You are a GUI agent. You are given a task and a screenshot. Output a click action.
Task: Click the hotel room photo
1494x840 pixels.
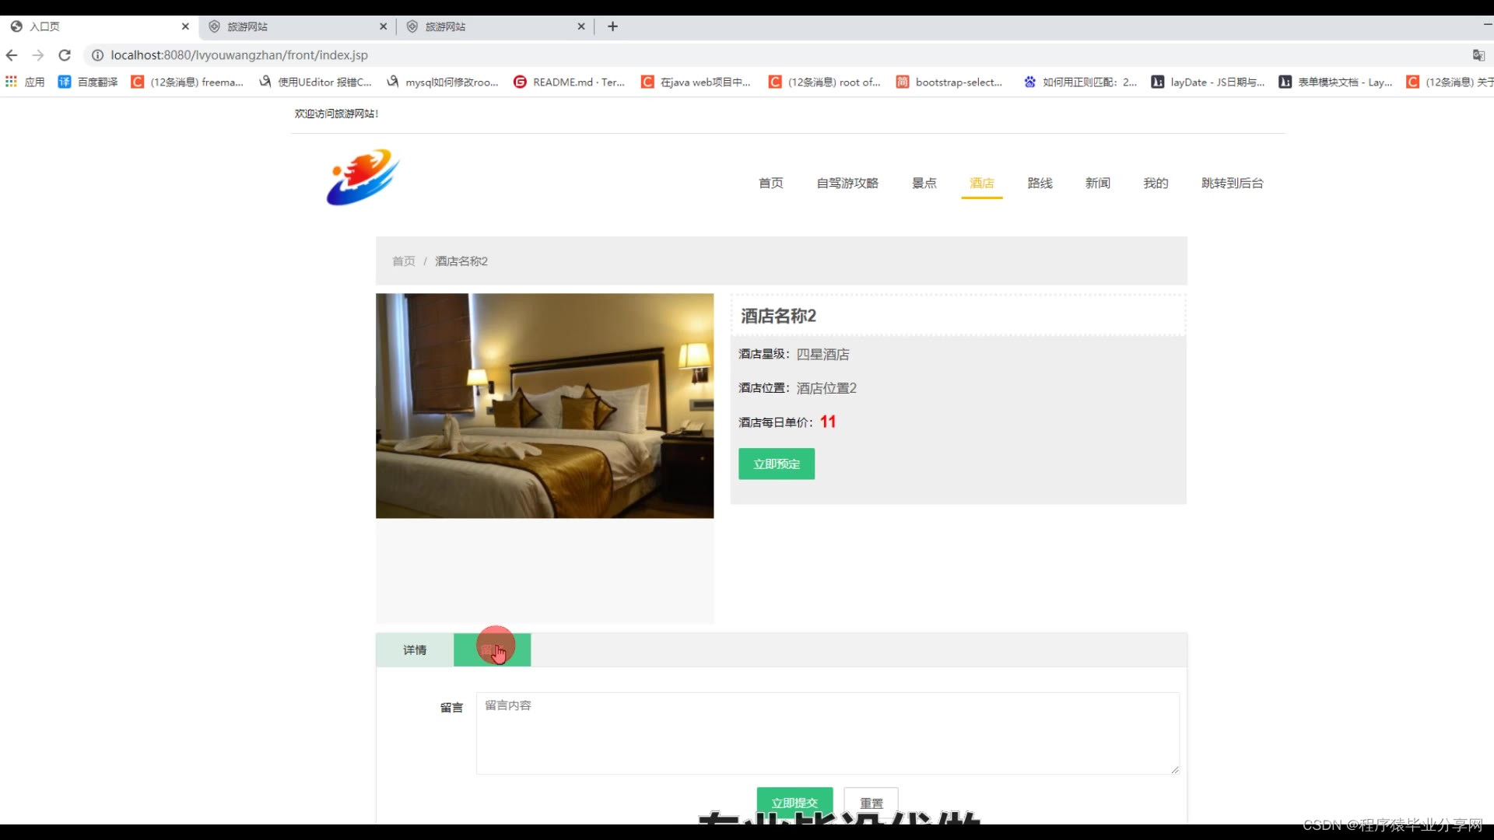coord(544,405)
